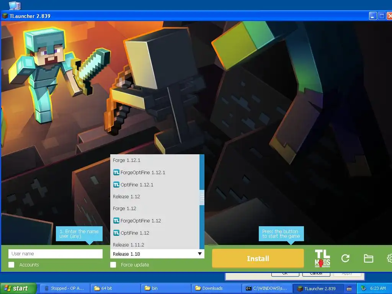
Task: Choose Release 1.12 version
Action: click(155, 196)
